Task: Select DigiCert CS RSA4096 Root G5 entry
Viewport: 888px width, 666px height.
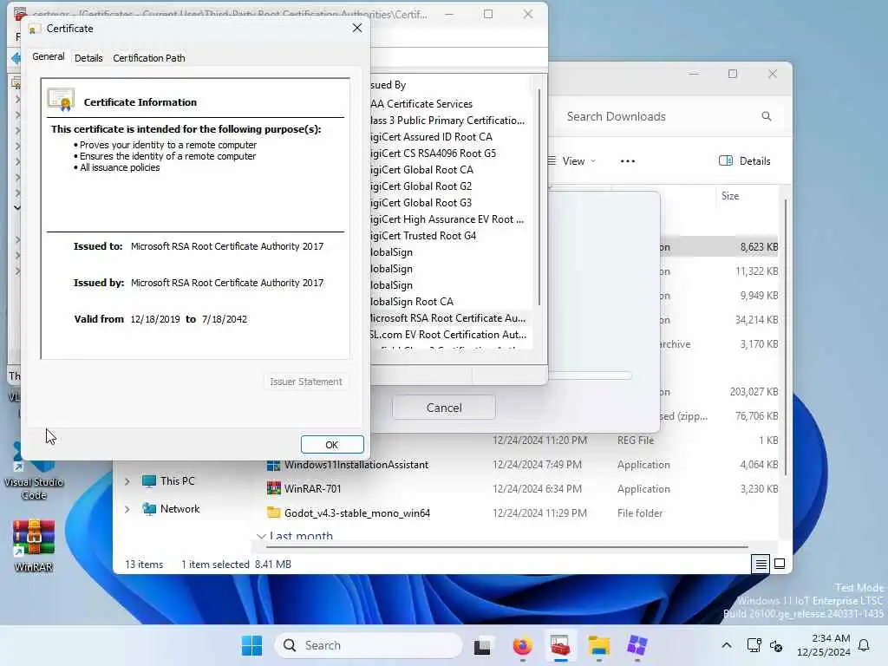Action: tap(433, 153)
